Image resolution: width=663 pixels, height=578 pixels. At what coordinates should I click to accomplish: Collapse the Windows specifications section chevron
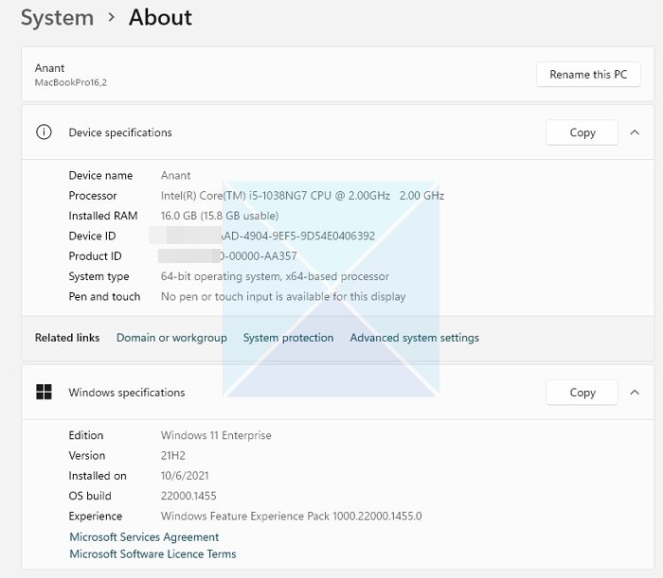coord(635,393)
